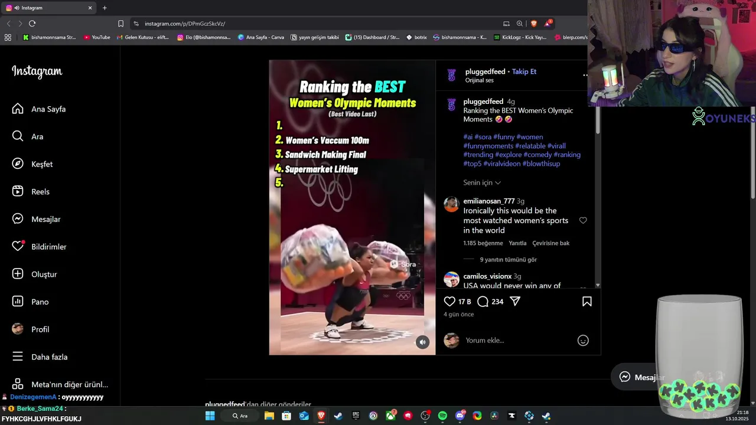The height and width of the screenshot is (425, 756).
Task: Open a new tab with the plus button
Action: (105, 8)
